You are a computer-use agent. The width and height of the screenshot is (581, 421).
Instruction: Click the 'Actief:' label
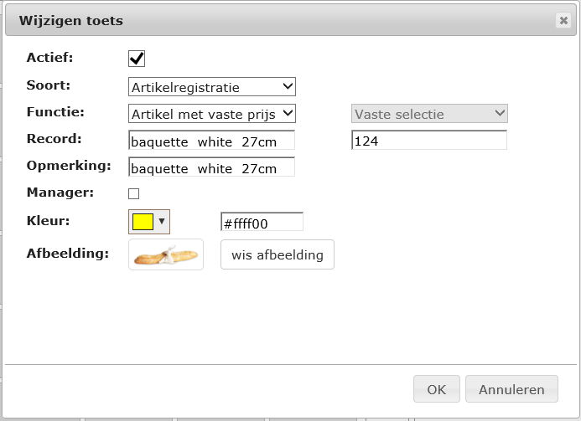pos(49,58)
